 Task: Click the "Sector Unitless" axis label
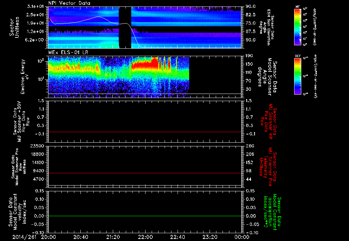pyautogui.click(x=14, y=27)
